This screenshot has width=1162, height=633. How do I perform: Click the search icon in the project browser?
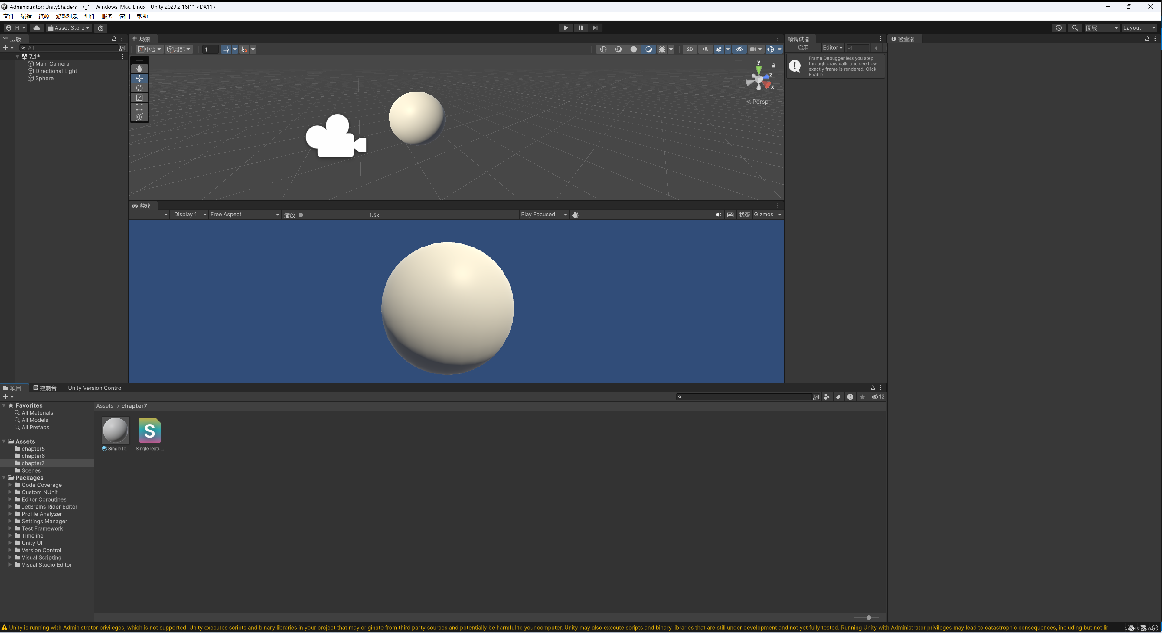click(x=680, y=397)
